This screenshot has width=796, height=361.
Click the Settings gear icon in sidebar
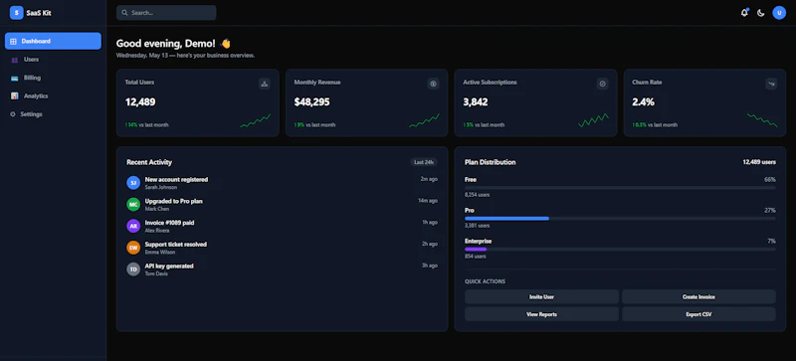click(13, 114)
